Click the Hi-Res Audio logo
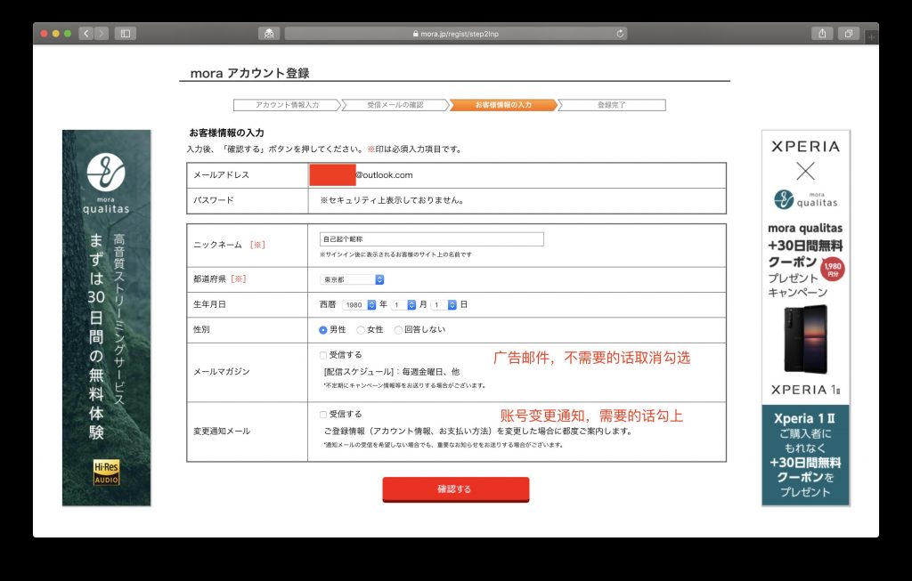Screen dimensions: 912x581 click(x=107, y=472)
